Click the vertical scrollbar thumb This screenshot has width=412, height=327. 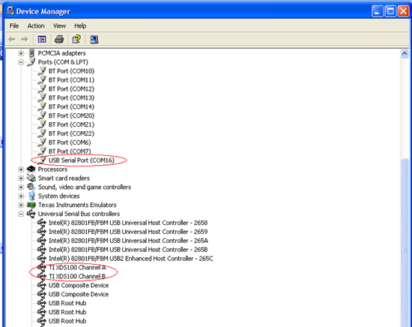point(405,242)
